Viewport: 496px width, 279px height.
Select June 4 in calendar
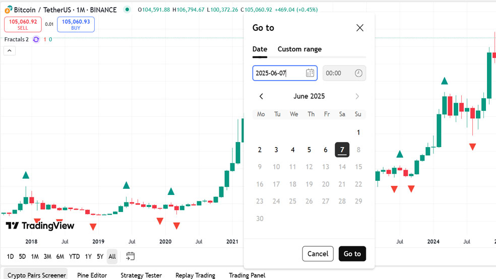click(x=292, y=150)
